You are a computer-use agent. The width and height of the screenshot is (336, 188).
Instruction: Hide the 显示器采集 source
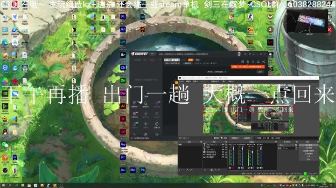pyautogui.click(x=223, y=157)
